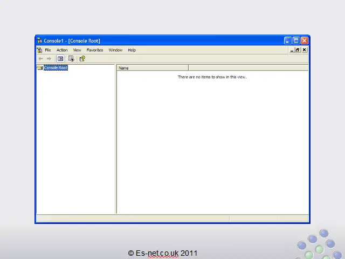Click the Export List toolbar icon
This screenshot has width=345, height=259.
click(x=71, y=59)
